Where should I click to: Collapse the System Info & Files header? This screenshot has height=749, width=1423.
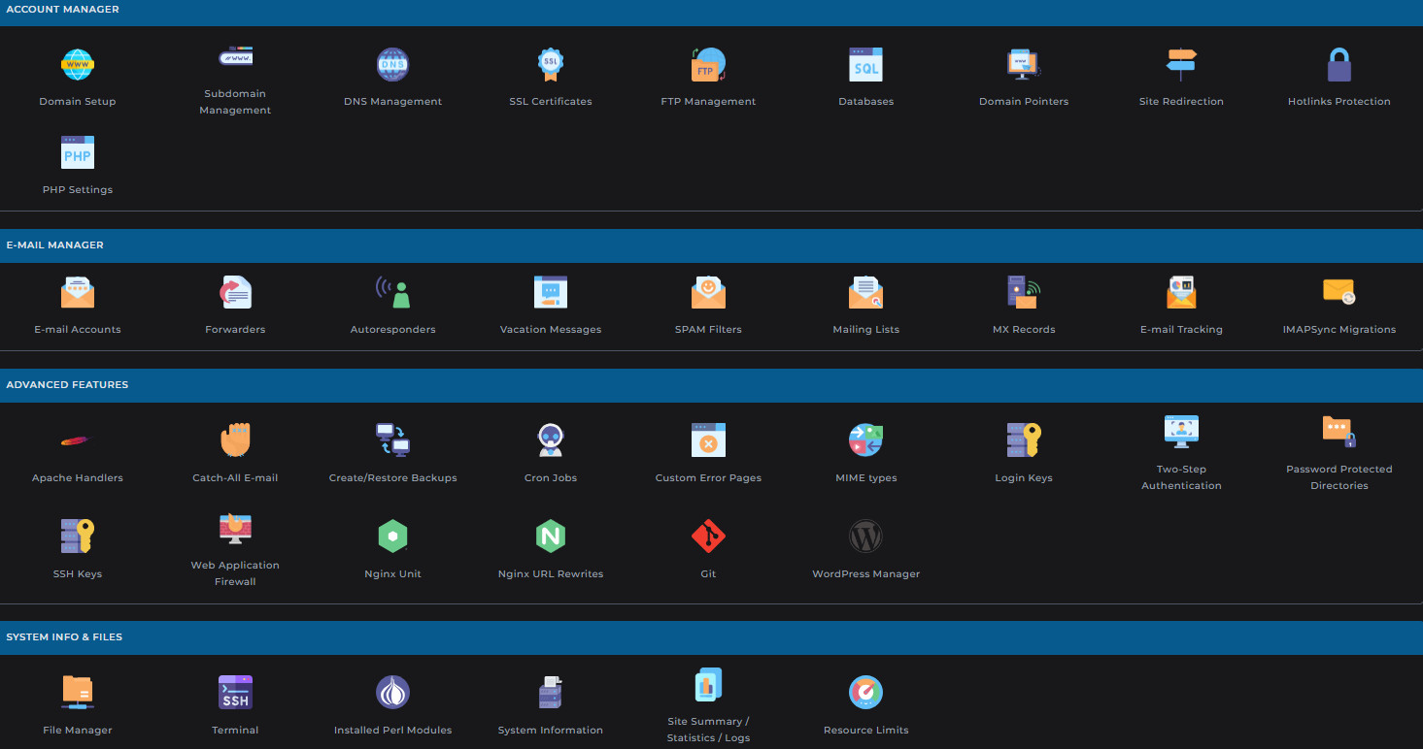711,637
